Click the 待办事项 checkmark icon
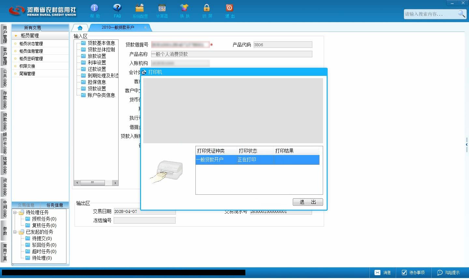The width and height of the screenshot is (469, 280). point(404,273)
